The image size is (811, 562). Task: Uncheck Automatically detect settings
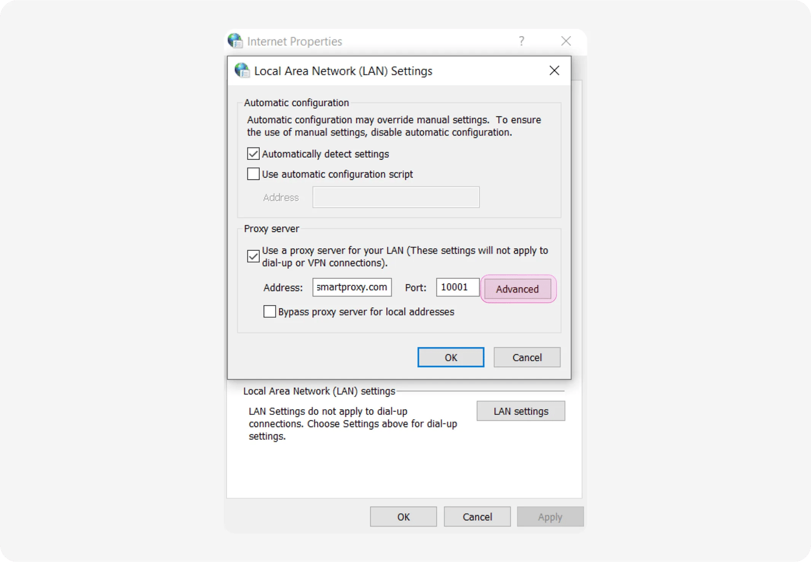pyautogui.click(x=253, y=154)
